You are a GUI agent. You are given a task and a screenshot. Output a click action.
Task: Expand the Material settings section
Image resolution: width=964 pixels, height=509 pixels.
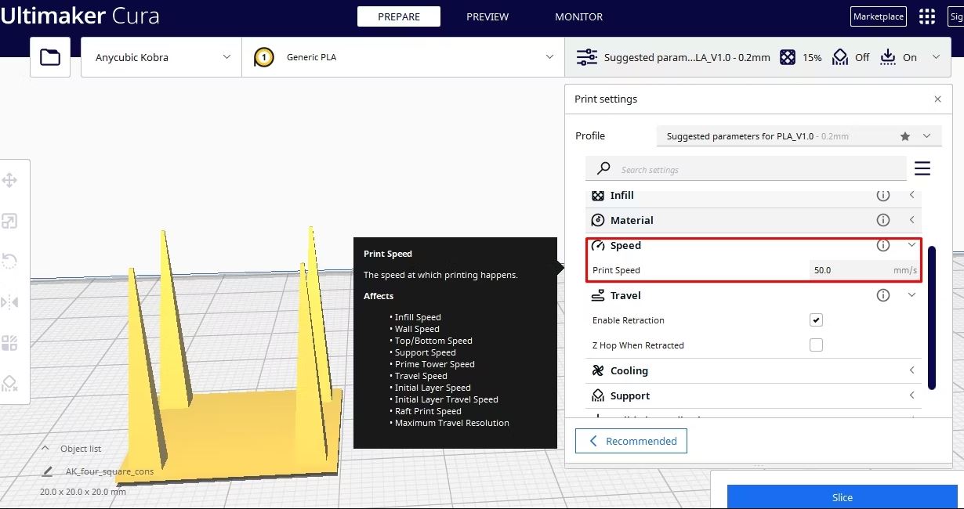[x=912, y=220]
